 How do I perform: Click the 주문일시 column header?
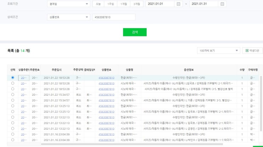(x=57, y=70)
